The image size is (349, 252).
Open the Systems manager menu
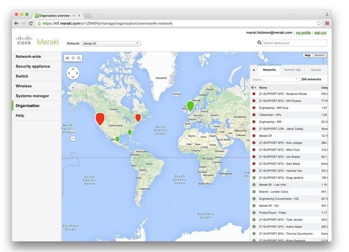tap(36, 96)
